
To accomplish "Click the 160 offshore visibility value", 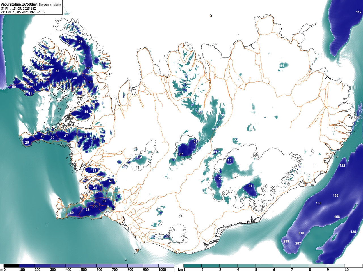I will [x=318, y=203].
